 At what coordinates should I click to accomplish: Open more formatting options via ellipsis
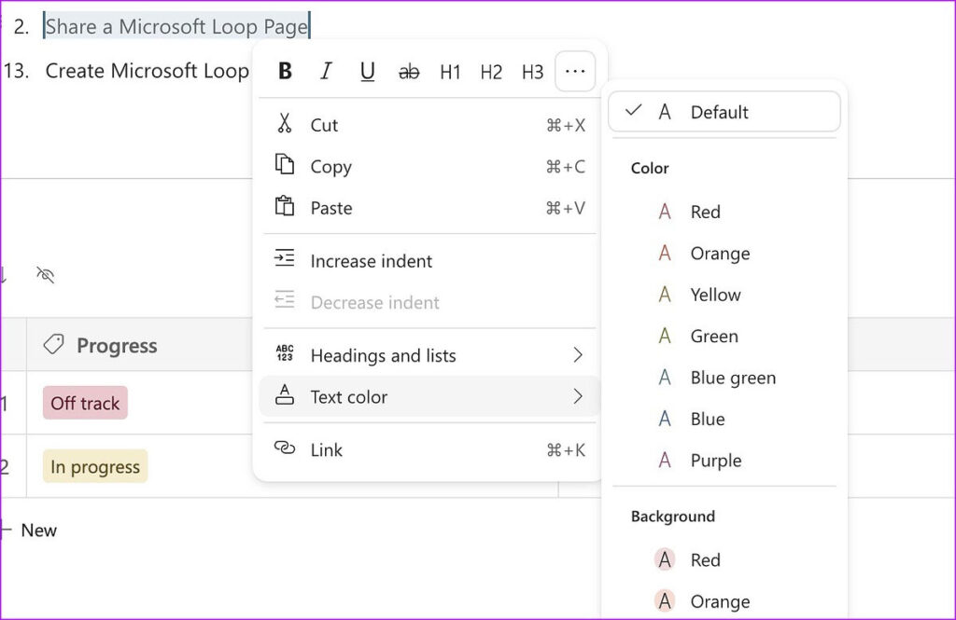(x=575, y=71)
